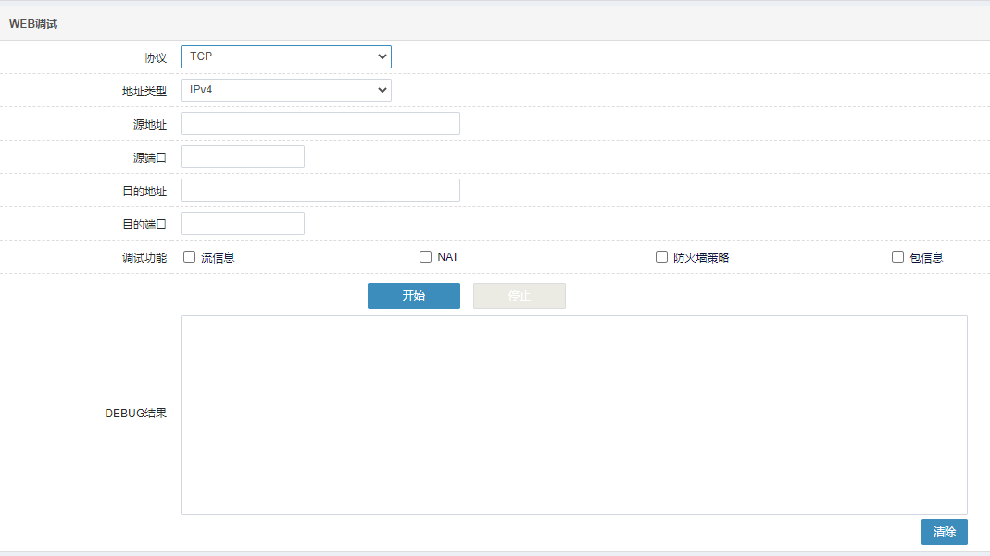990x556 pixels.
Task: Enable the 防火墙策略 checkbox
Action: (661, 256)
